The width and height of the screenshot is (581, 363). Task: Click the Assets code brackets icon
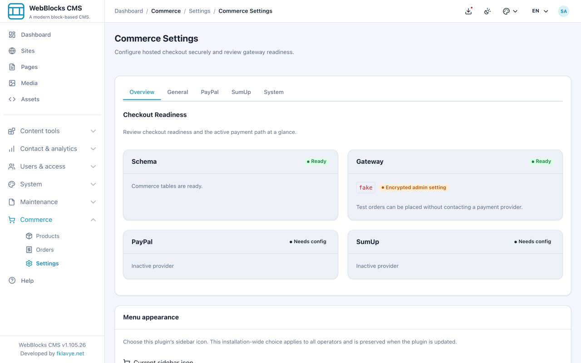[x=12, y=99]
